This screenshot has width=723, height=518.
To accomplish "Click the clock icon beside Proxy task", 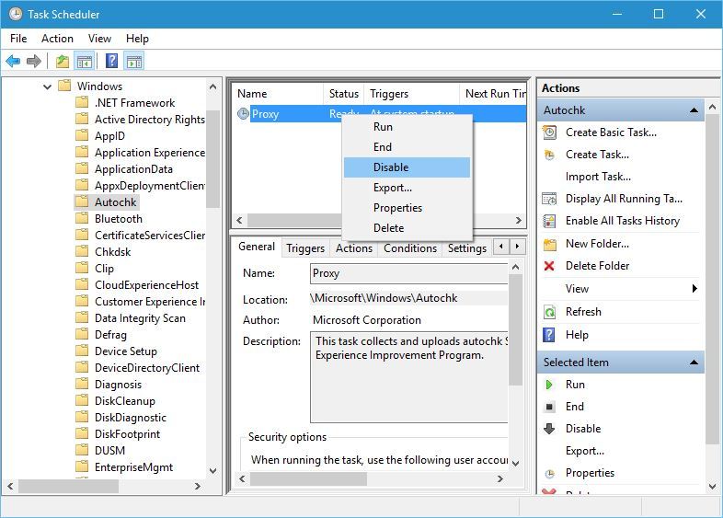I will (243, 113).
